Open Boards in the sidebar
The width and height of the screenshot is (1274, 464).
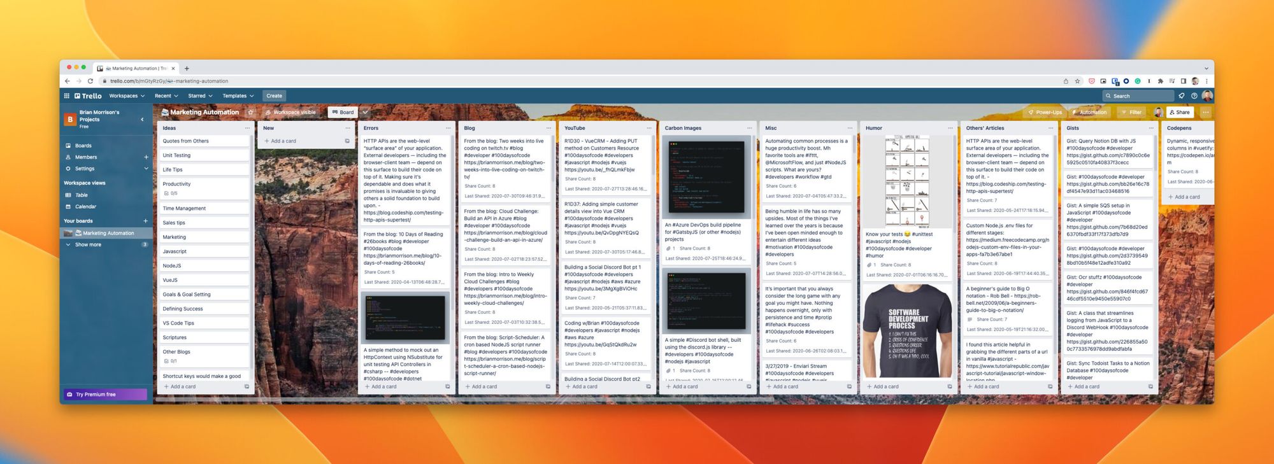click(83, 146)
